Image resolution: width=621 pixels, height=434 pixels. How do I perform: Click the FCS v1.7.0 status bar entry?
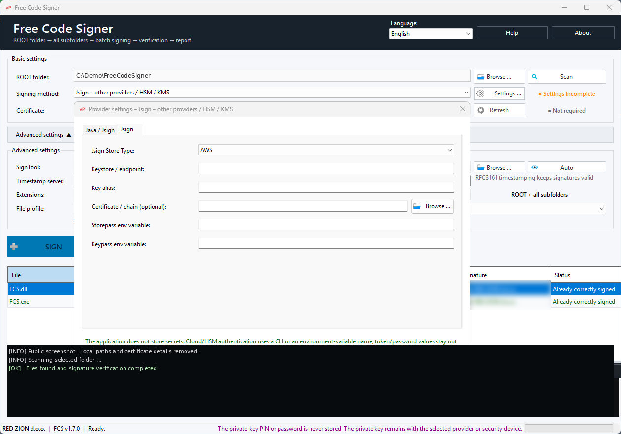(x=66, y=429)
